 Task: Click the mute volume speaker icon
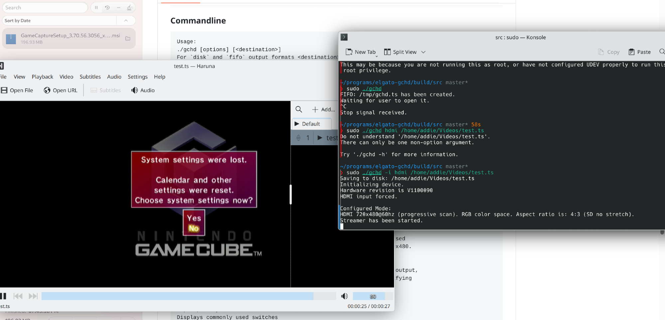[x=344, y=296]
